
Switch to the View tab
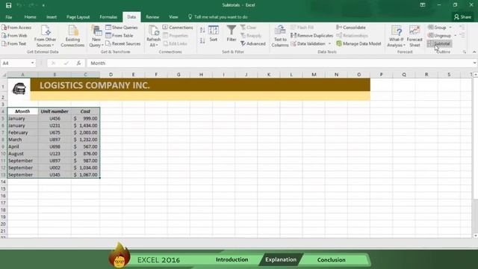pos(173,17)
